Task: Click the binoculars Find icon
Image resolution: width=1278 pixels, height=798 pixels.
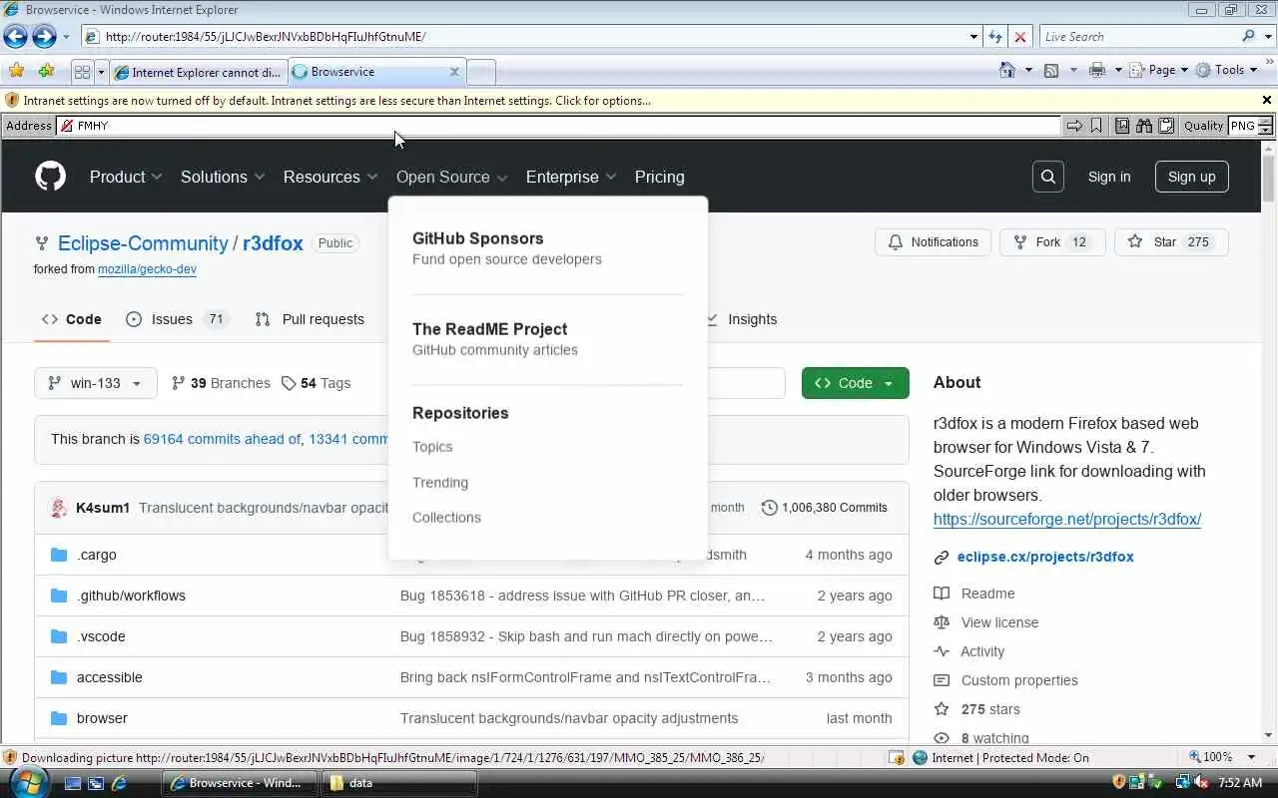Action: [x=1144, y=126]
